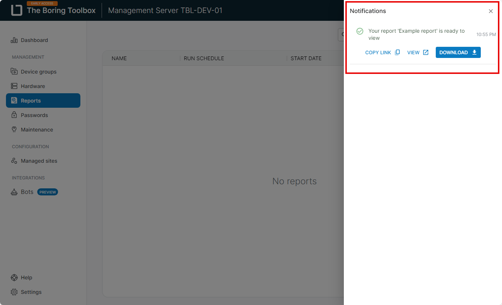Click the Settings gear icon
This screenshot has width=502, height=305.
pyautogui.click(x=14, y=292)
